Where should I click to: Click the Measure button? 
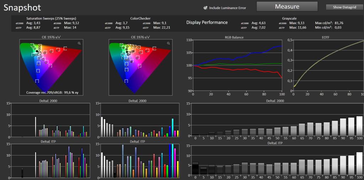[287, 6]
